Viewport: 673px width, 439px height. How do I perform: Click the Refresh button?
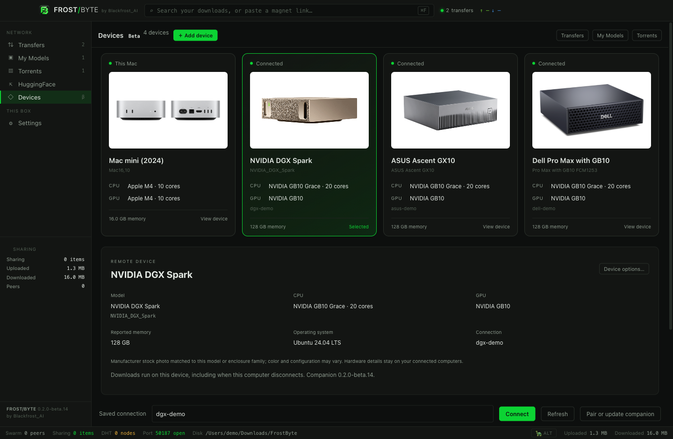click(558, 414)
